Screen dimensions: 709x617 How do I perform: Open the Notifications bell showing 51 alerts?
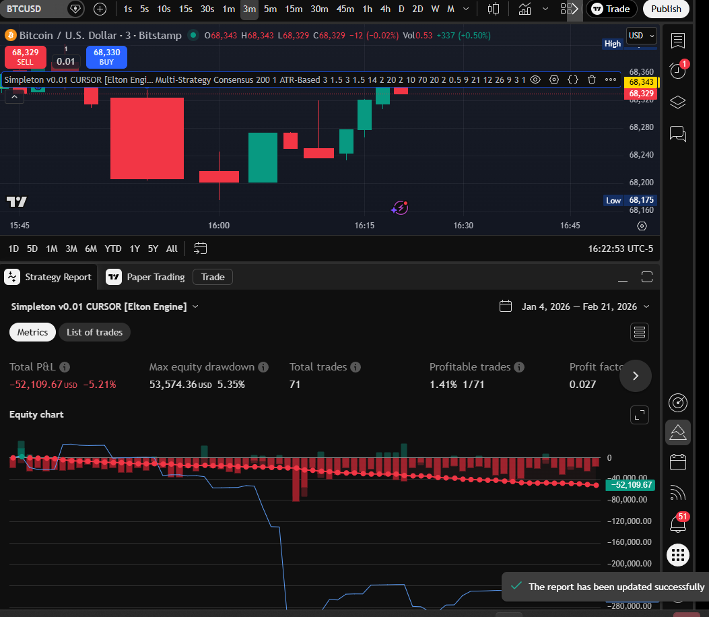coord(677,524)
